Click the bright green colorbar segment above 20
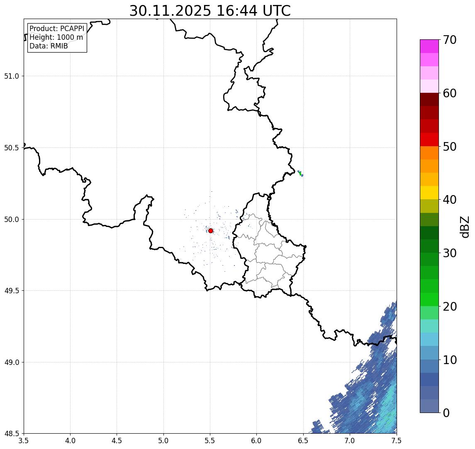The width and height of the screenshot is (475, 449). tap(429, 299)
